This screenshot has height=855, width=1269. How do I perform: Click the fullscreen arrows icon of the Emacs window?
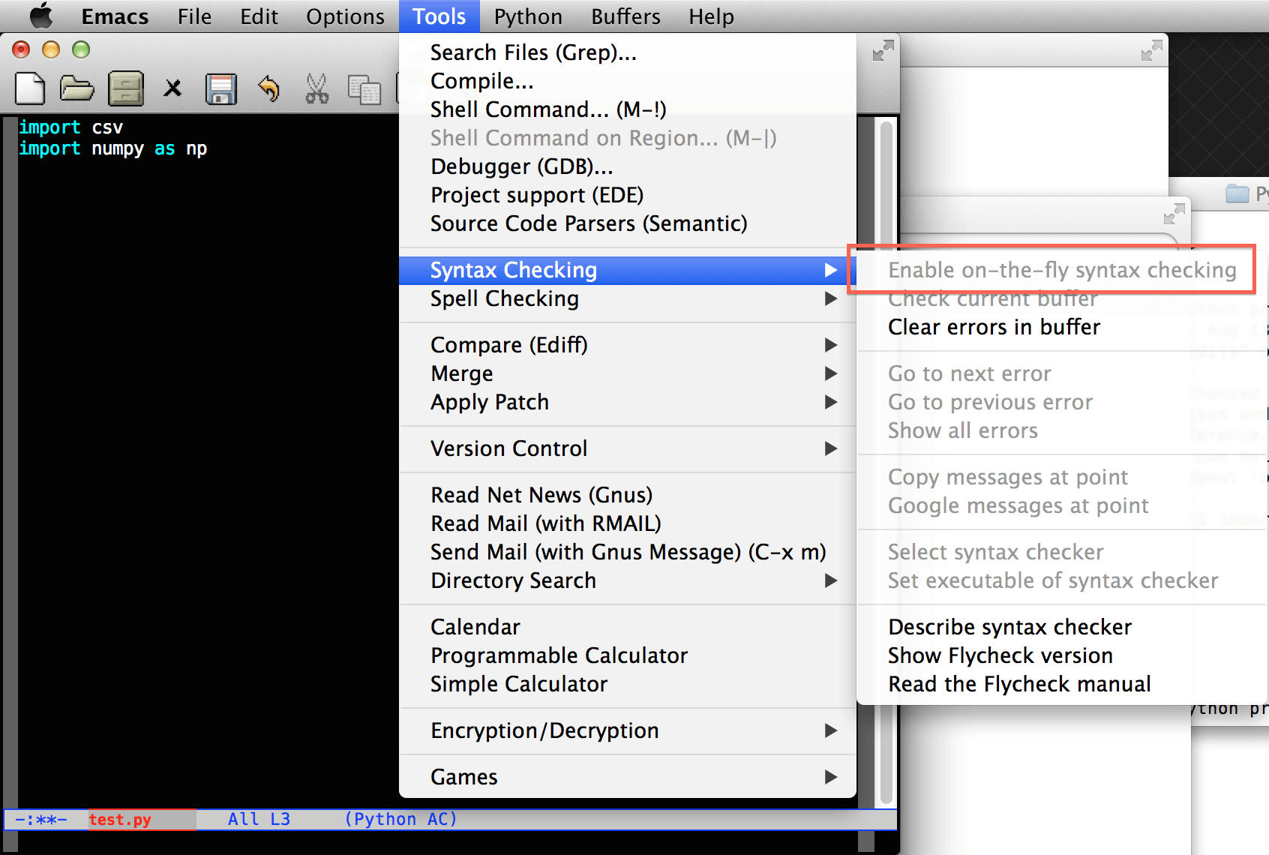click(883, 50)
